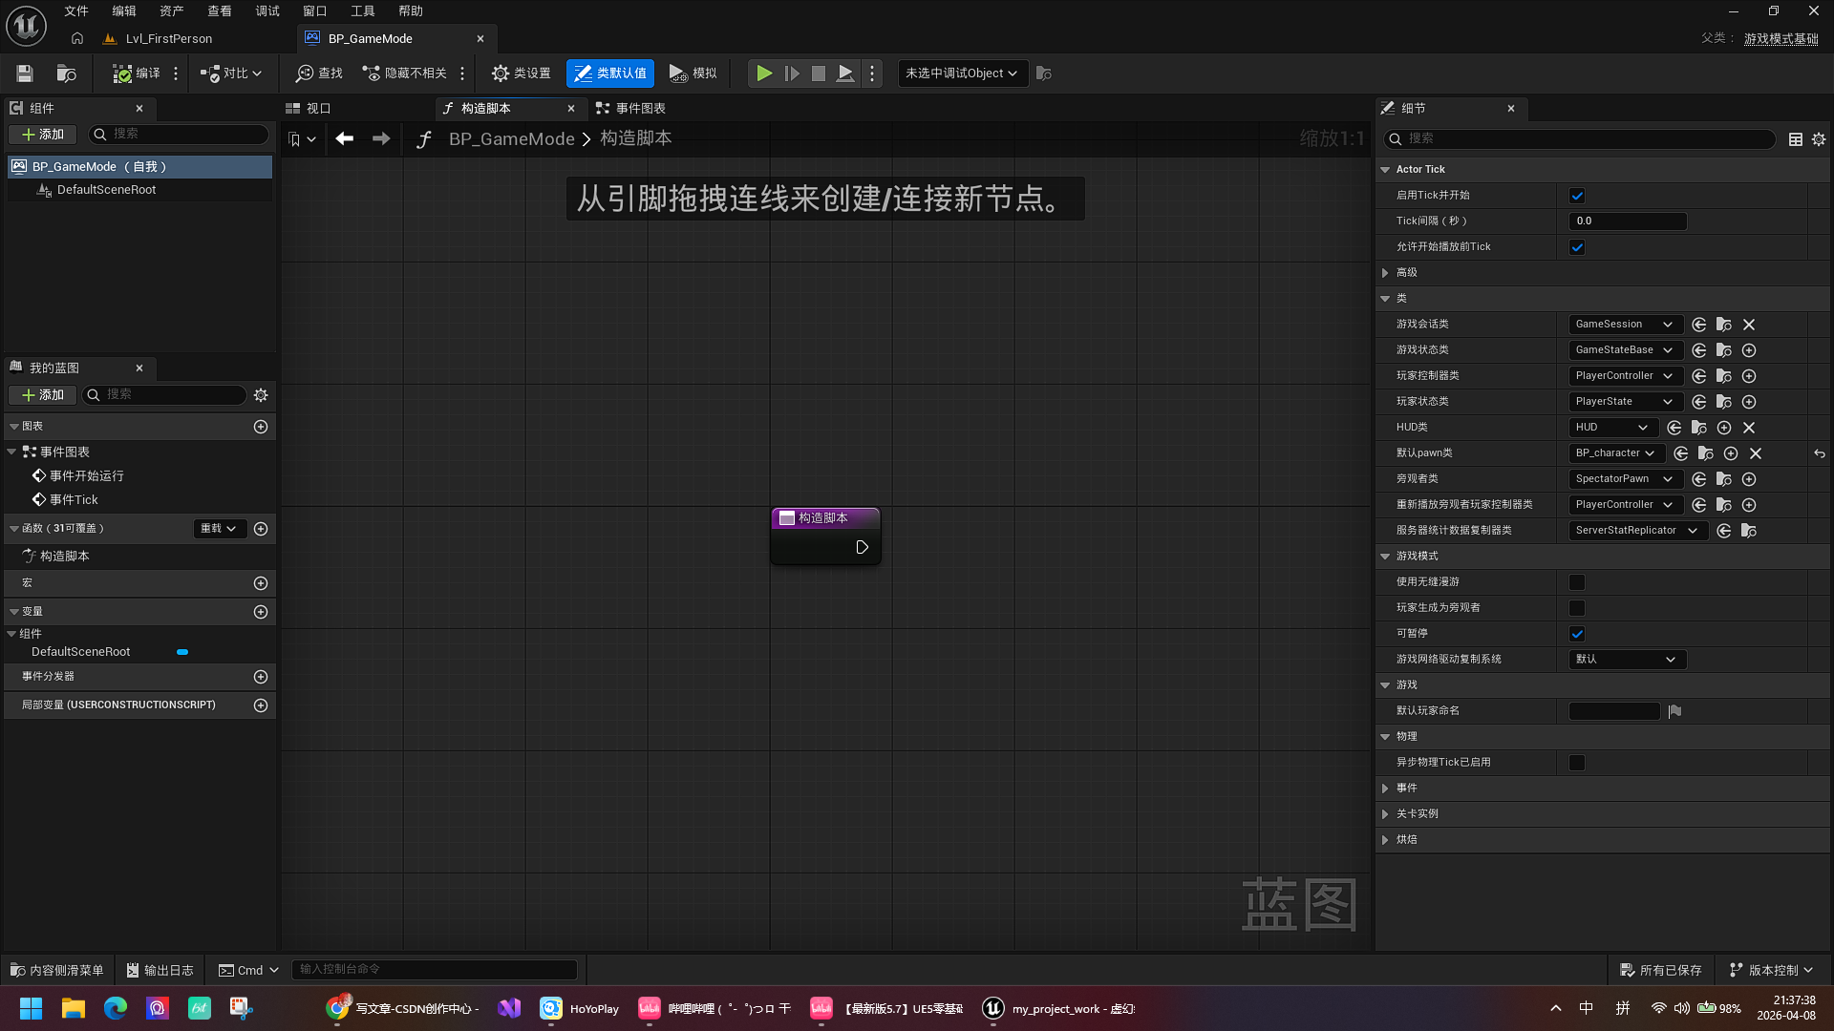Viewport: 1834px width, 1031px height.
Task: Add new variable with plus icon
Action: pyautogui.click(x=261, y=612)
